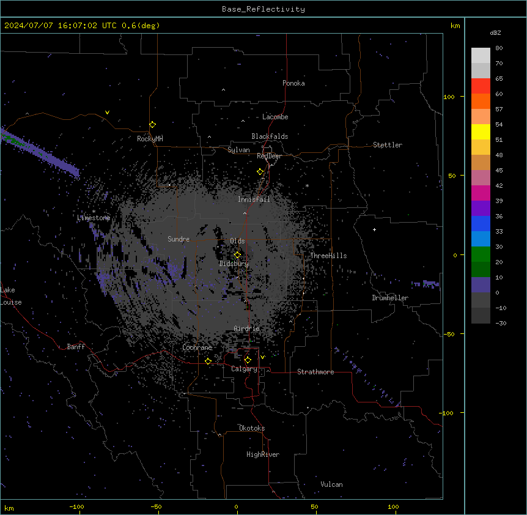Click the -100 tick label on horizontal axis
Screen dimensions: 527x515
[x=76, y=506]
